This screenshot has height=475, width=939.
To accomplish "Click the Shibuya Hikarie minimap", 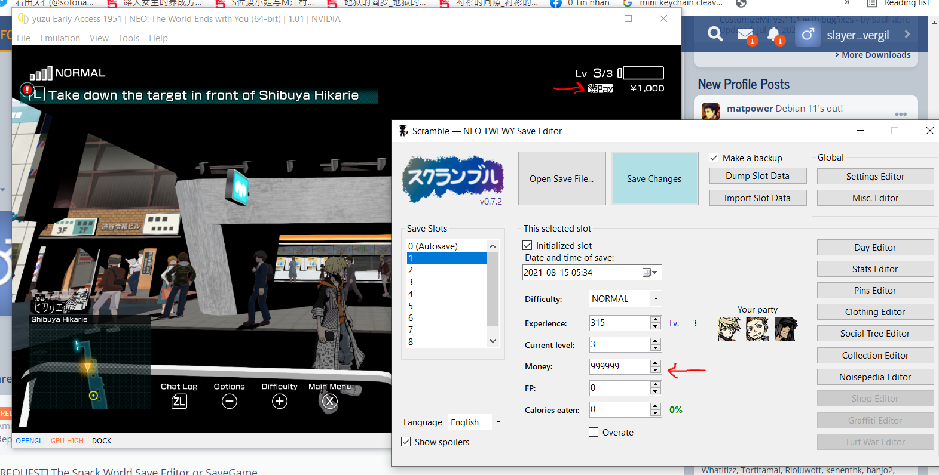I will (90, 367).
